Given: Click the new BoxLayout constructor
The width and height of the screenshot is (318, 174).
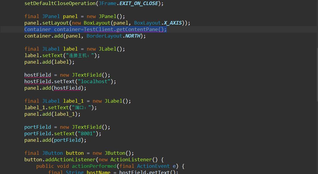Looking at the screenshot, I should [91, 23].
